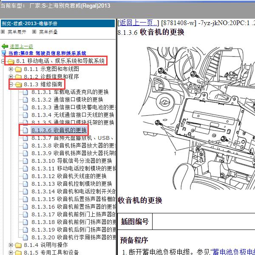Click the 菜单展开 icon

coord(3,32)
